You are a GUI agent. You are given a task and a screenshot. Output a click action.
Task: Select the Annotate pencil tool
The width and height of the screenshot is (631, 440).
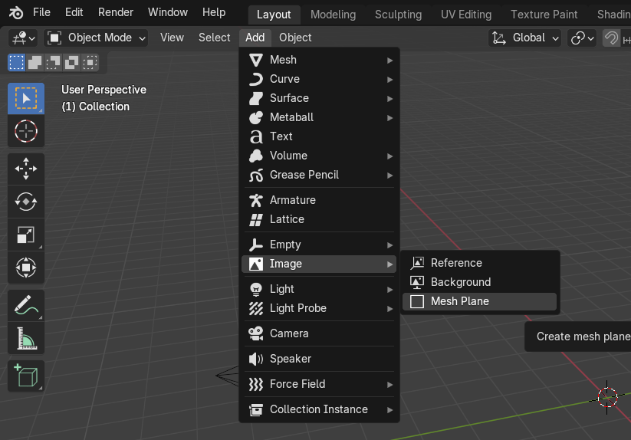pyautogui.click(x=26, y=305)
